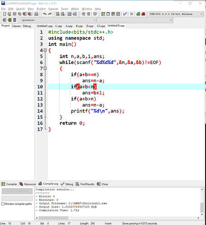206x225 pixels.
Task: Collapse the code fold at line 4
Action: [45, 50]
